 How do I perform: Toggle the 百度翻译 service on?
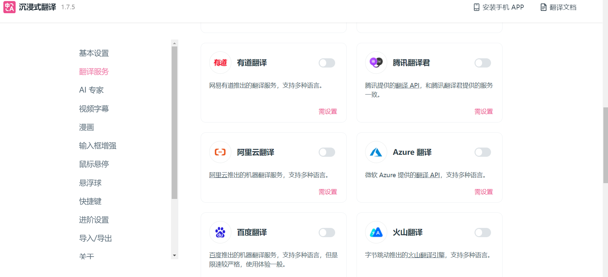click(327, 233)
